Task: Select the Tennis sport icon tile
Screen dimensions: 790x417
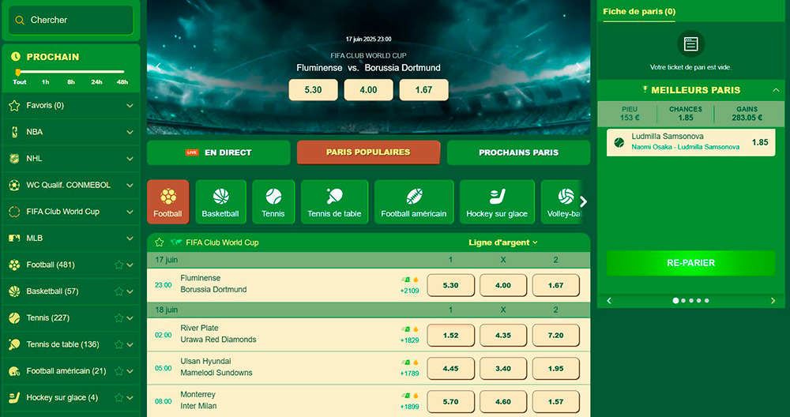Action: coord(273,202)
